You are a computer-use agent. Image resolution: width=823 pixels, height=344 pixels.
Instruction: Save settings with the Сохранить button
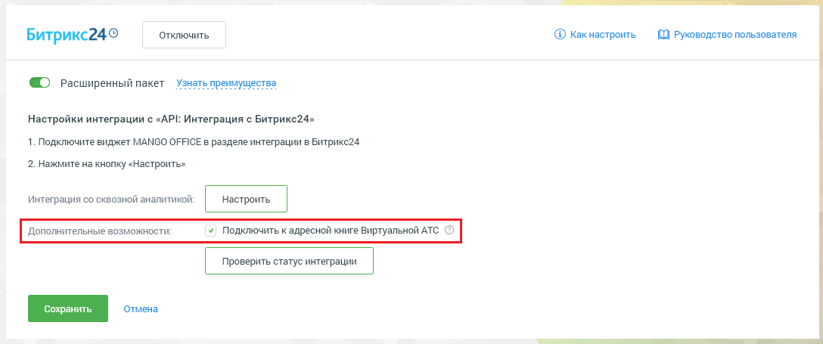[68, 308]
